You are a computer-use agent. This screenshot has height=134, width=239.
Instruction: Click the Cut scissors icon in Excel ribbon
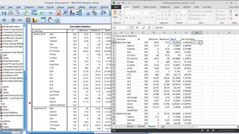(120, 12)
